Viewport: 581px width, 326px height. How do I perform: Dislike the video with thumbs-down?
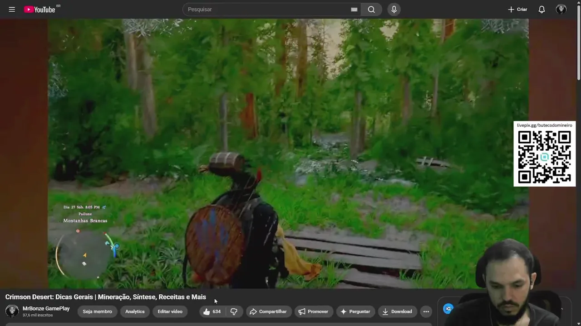pos(234,312)
